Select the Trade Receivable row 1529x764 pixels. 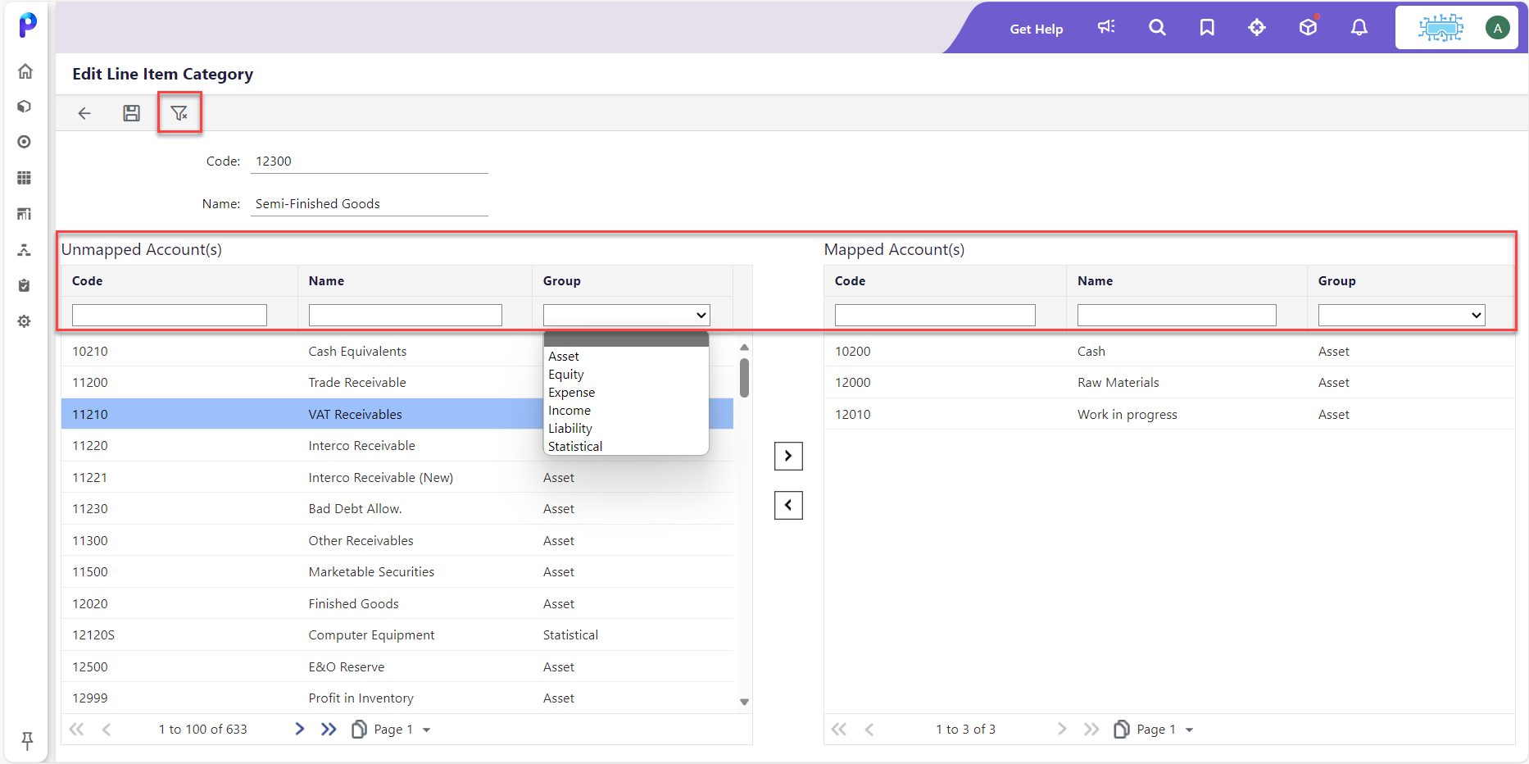[397, 382]
